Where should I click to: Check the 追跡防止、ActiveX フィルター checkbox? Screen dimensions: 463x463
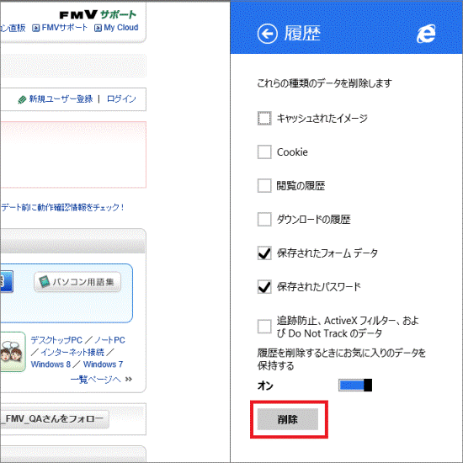[264, 327]
